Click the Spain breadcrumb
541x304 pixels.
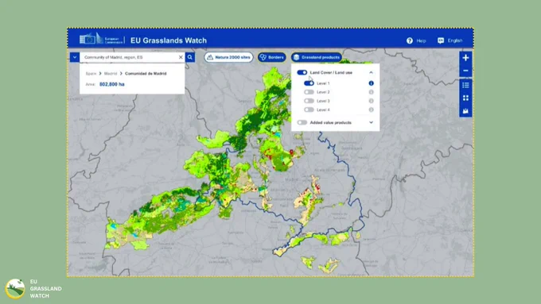tap(91, 74)
